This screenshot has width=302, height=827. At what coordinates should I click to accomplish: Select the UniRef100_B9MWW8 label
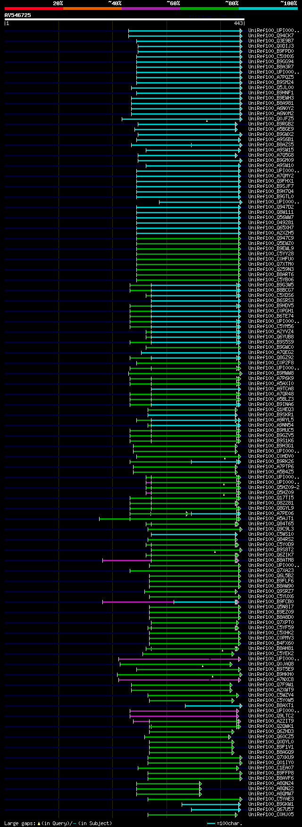271,373
